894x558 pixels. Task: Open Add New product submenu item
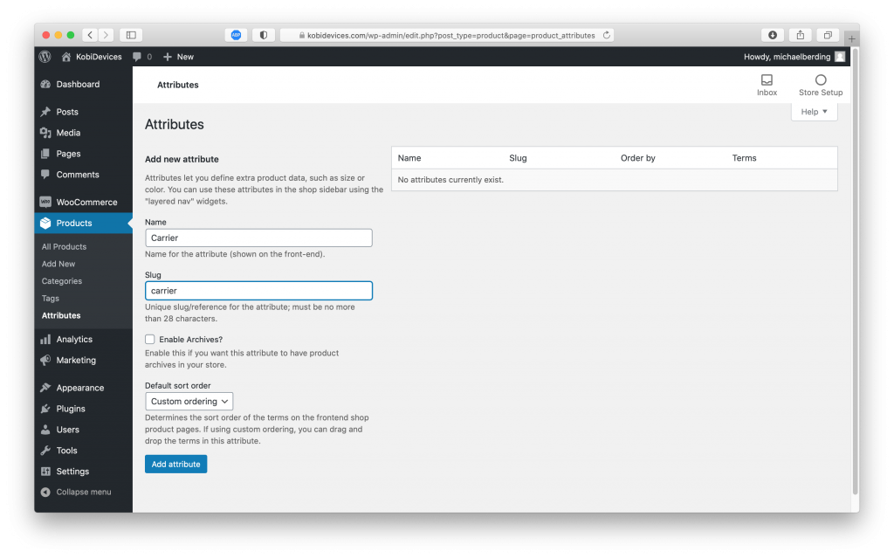[x=58, y=265]
